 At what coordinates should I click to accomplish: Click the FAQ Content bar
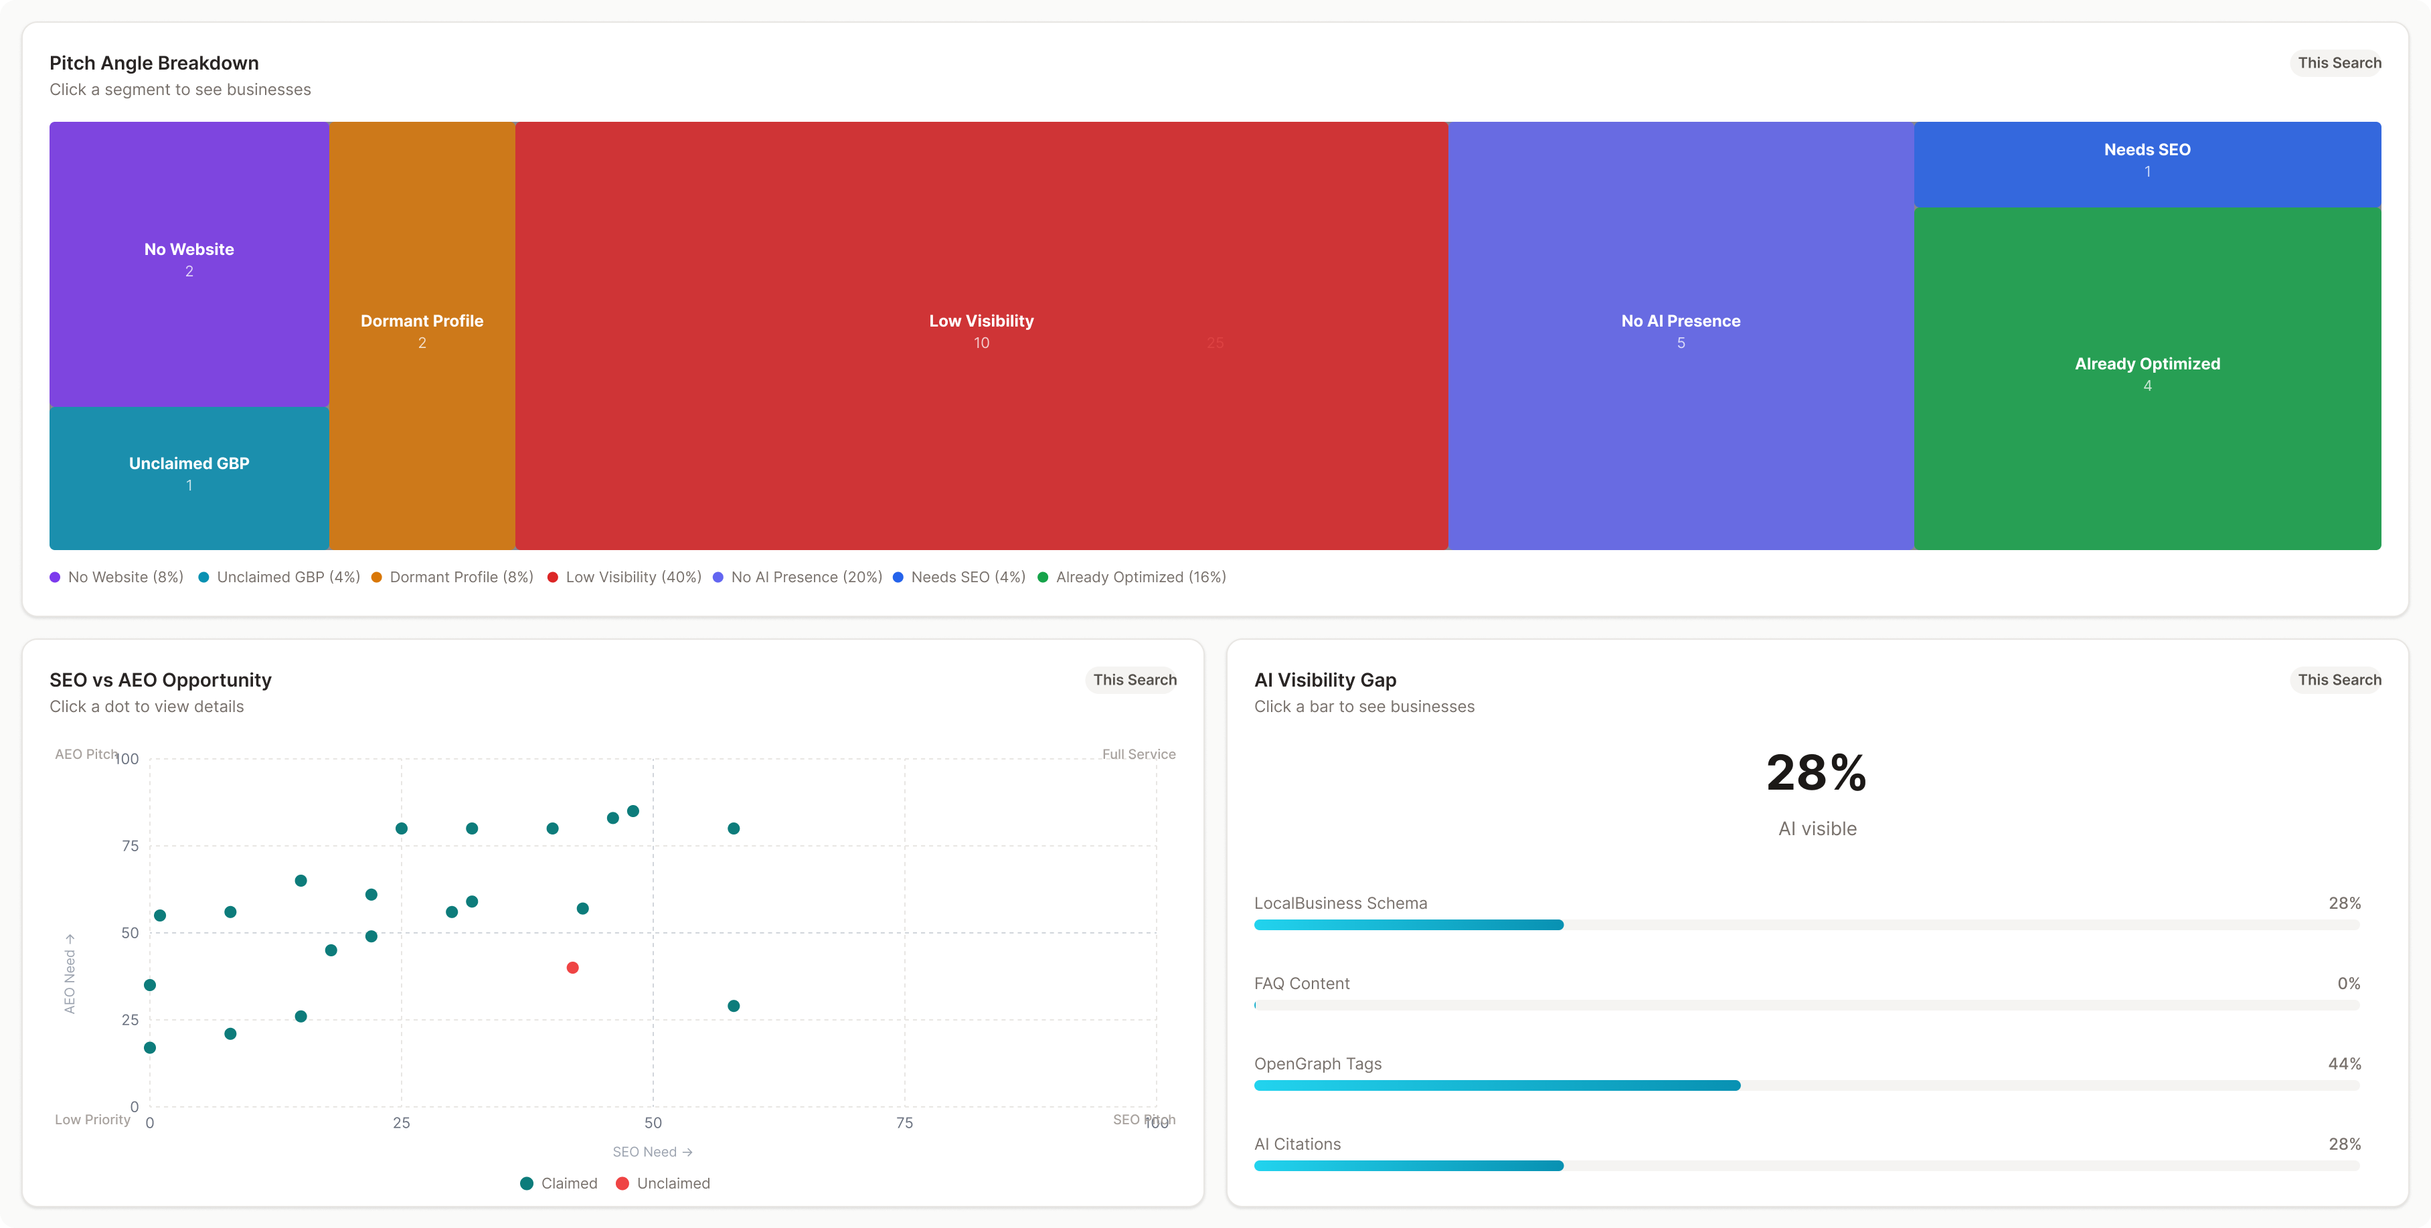pos(1807,1005)
